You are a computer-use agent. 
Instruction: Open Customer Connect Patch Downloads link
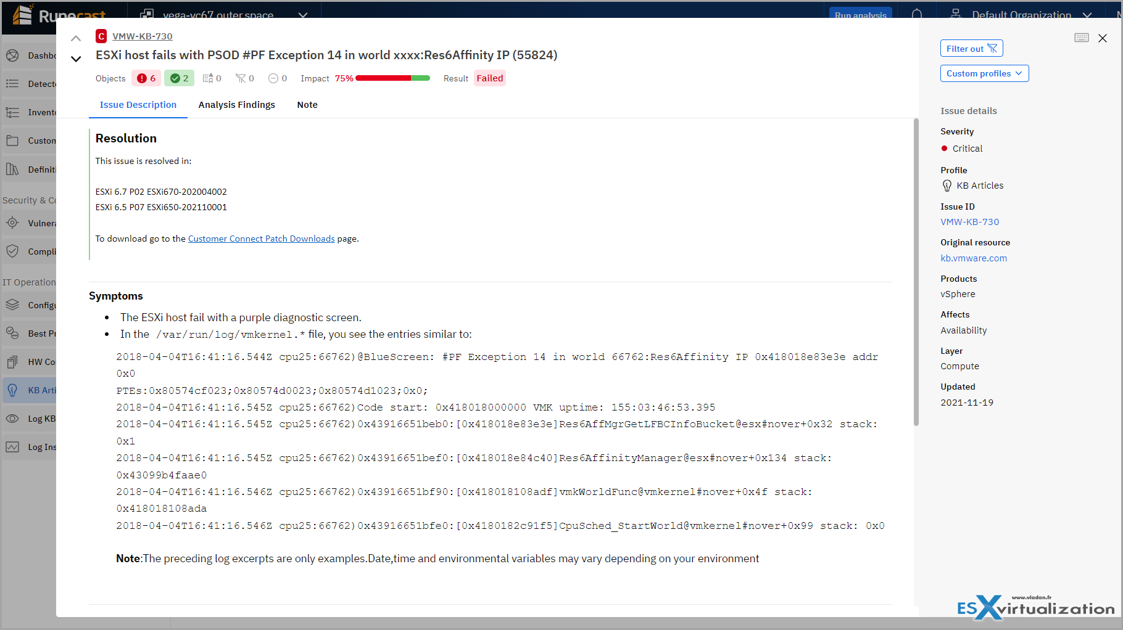(262, 239)
